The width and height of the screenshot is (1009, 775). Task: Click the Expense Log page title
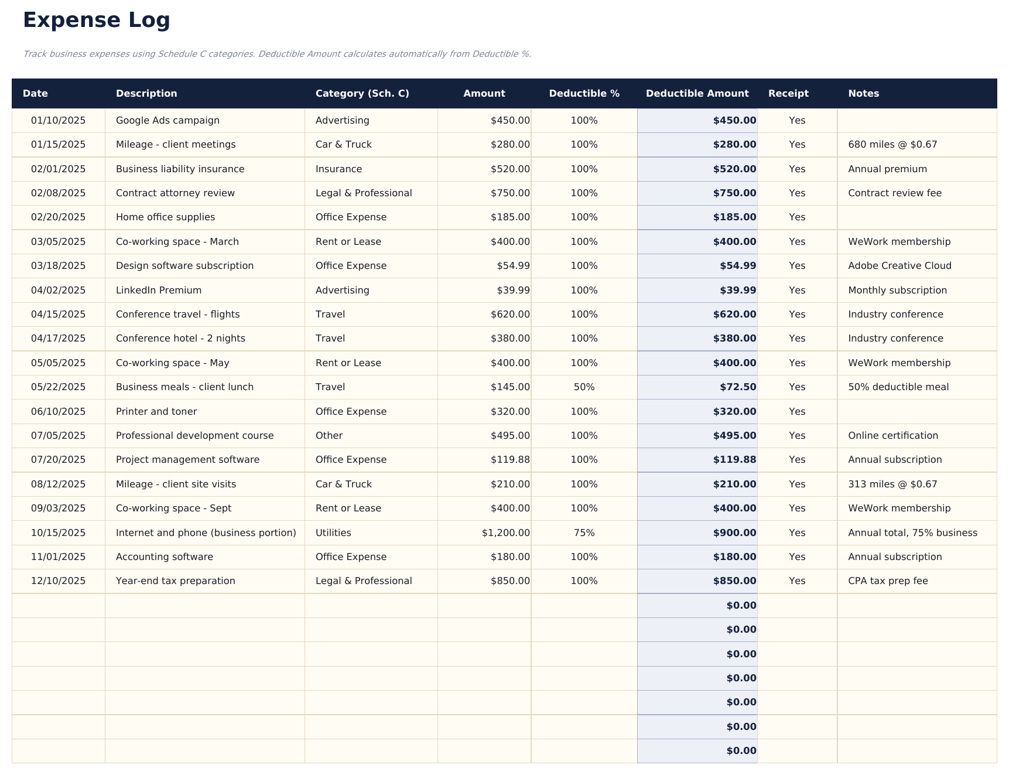coord(97,19)
